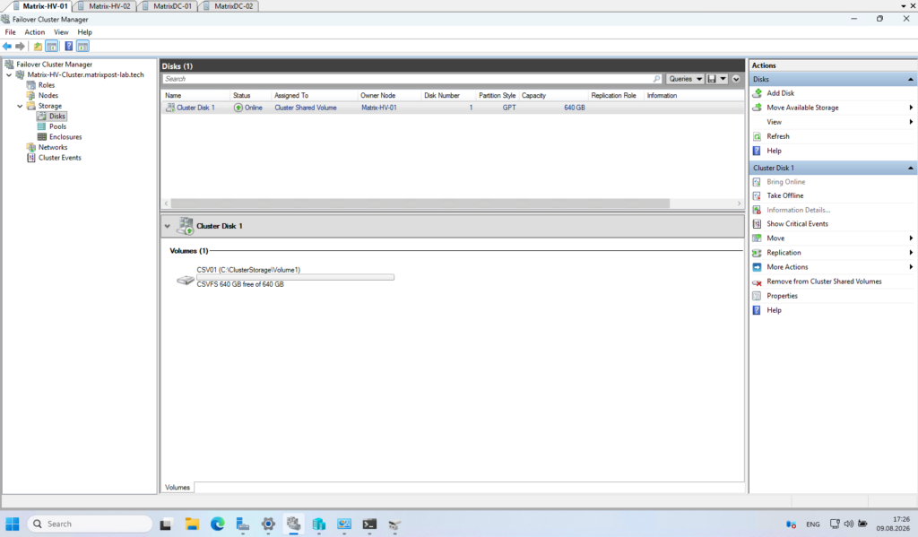Click the More Actions icon

coord(757,267)
